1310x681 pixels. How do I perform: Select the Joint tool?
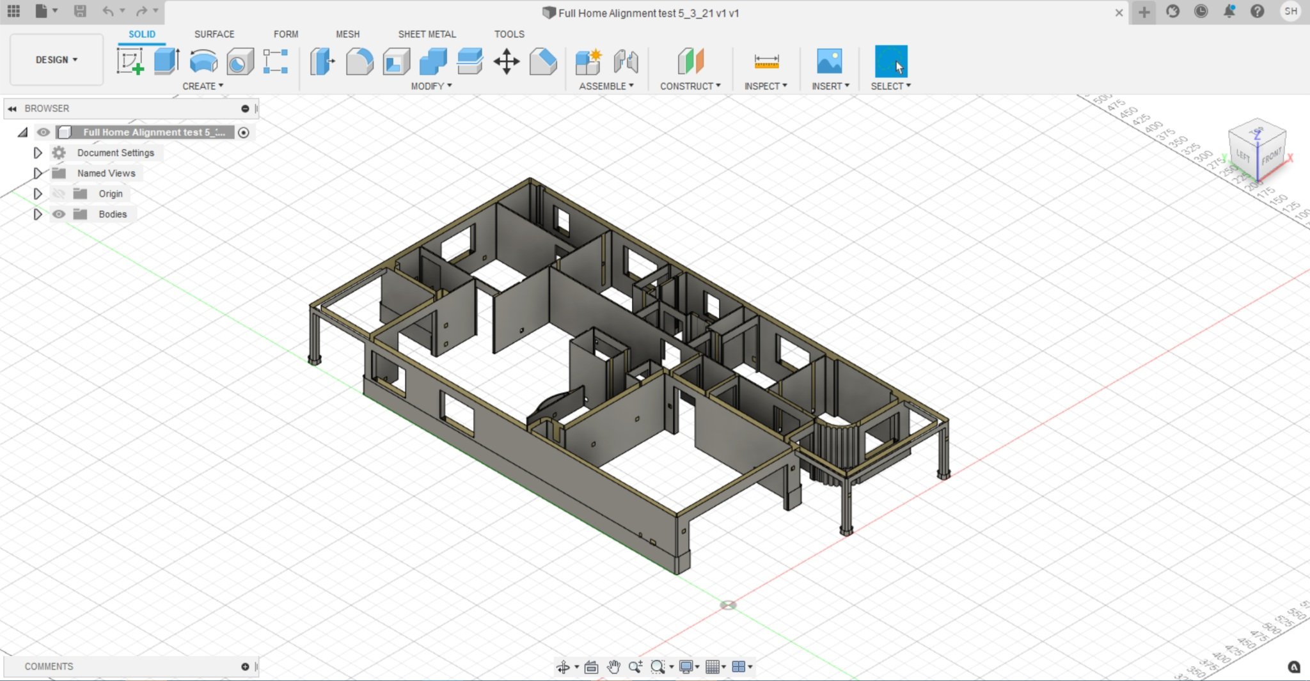click(626, 61)
